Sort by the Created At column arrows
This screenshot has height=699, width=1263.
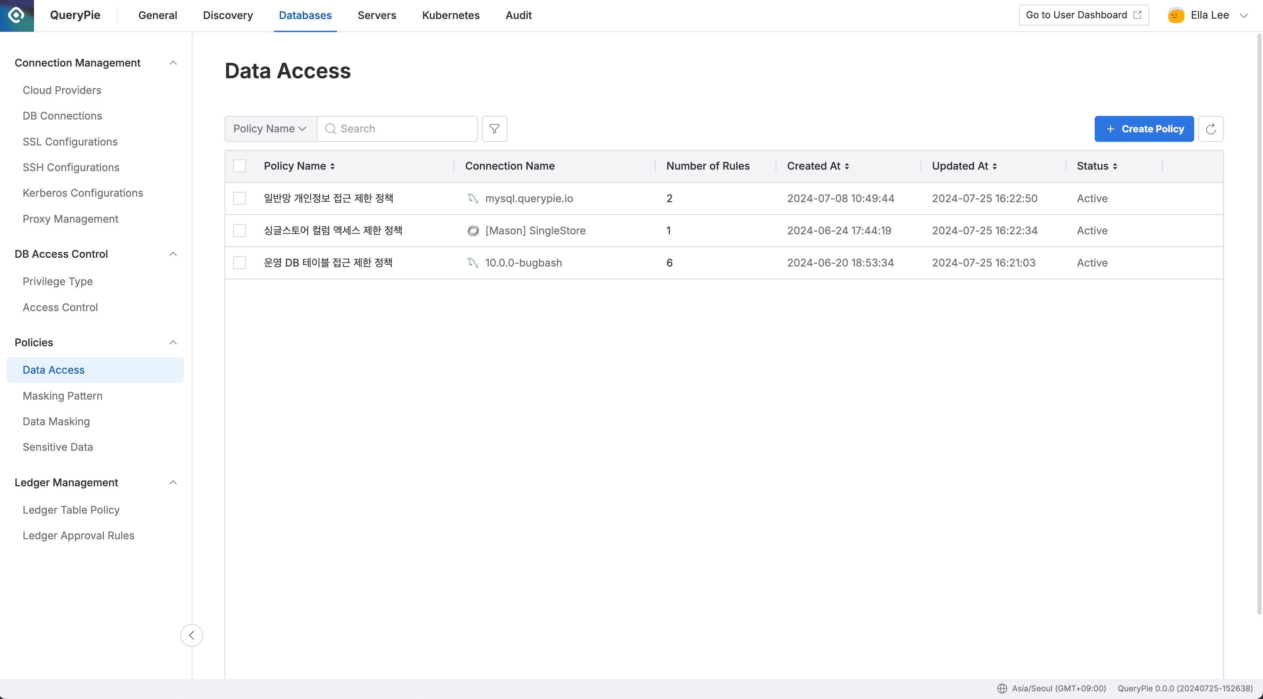point(848,166)
